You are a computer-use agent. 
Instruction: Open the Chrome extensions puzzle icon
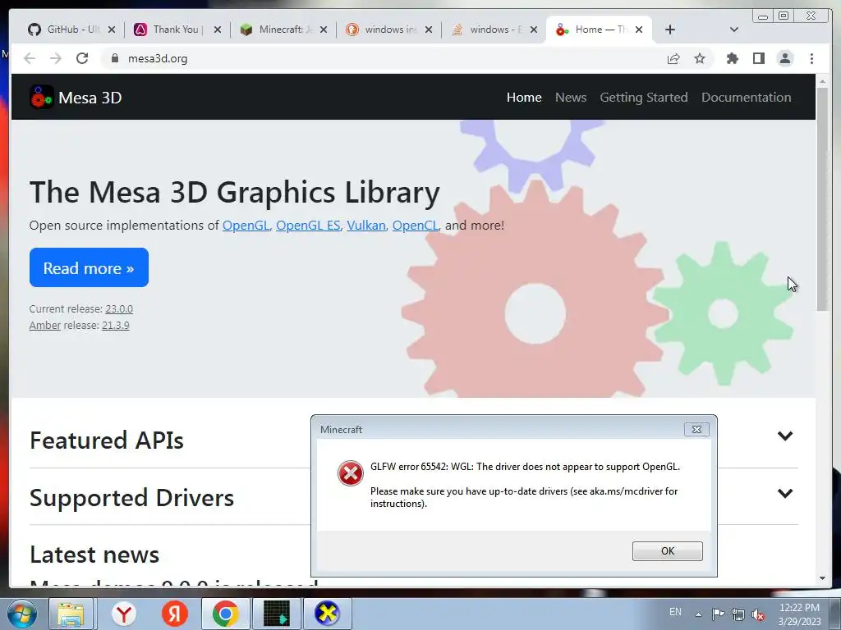[x=732, y=58]
